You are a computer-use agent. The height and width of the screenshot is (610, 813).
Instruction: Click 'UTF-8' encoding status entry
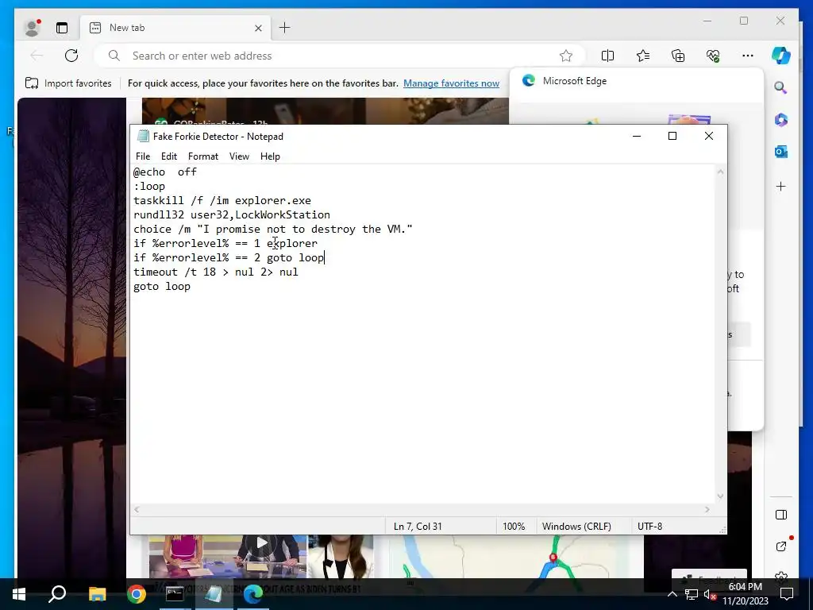(649, 526)
